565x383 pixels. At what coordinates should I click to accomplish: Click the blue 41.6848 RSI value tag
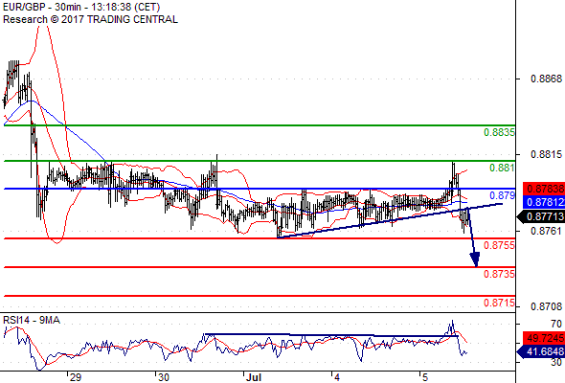tap(541, 351)
